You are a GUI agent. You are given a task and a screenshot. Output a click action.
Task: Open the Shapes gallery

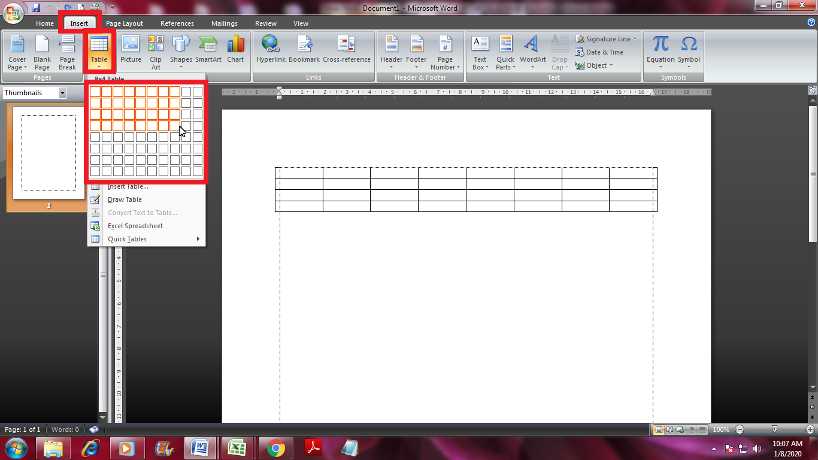click(x=180, y=52)
